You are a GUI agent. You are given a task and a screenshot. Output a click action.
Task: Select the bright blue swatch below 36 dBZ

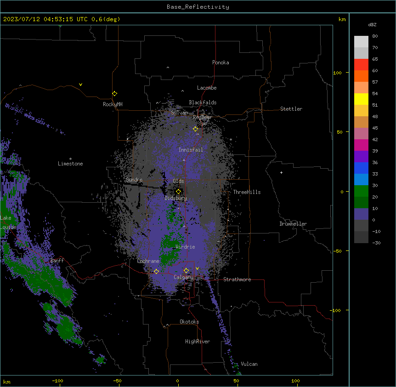click(x=361, y=168)
